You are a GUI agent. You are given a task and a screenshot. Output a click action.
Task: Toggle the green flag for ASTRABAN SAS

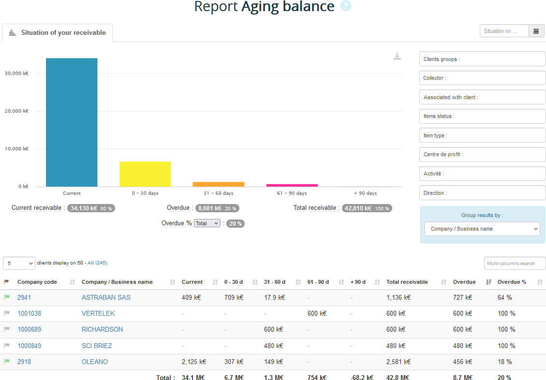click(7, 297)
